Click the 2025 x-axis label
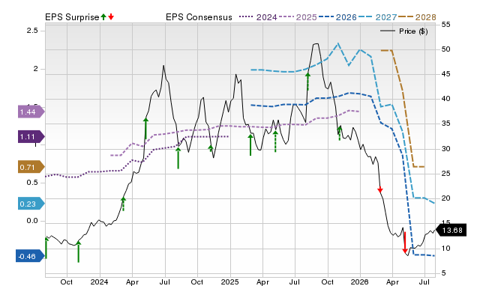The height and width of the screenshot is (286, 480). pos(229,282)
